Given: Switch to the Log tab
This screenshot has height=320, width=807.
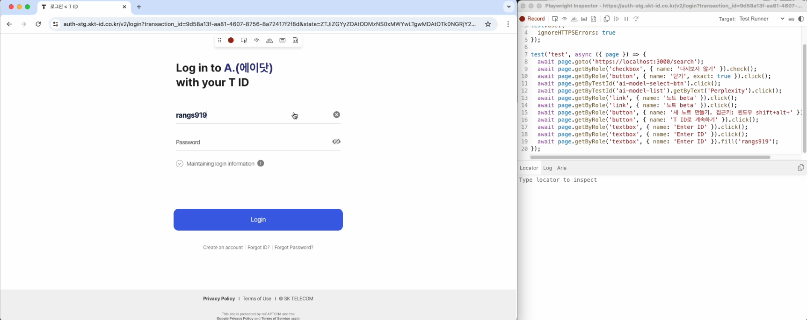Looking at the screenshot, I should pos(548,168).
